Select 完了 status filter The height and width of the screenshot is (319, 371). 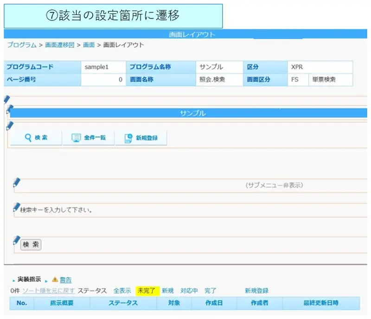(x=211, y=291)
